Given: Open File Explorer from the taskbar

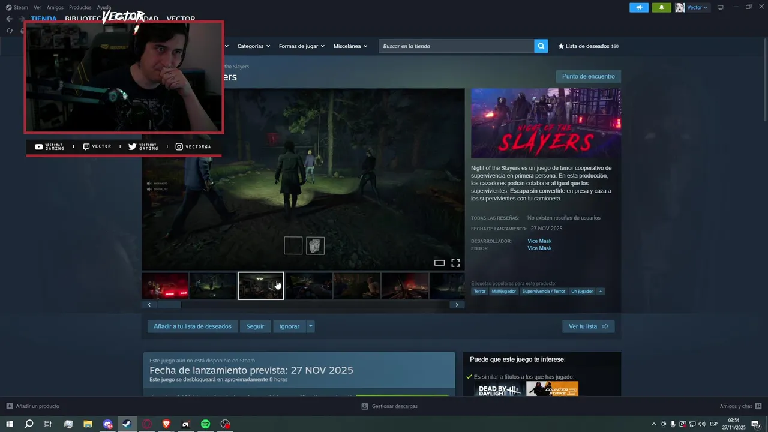Looking at the screenshot, I should click(88, 424).
